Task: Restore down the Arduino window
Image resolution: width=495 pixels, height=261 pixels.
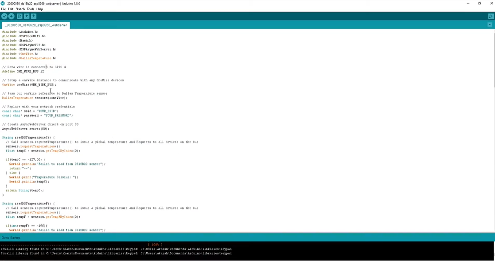Action: coord(479,4)
